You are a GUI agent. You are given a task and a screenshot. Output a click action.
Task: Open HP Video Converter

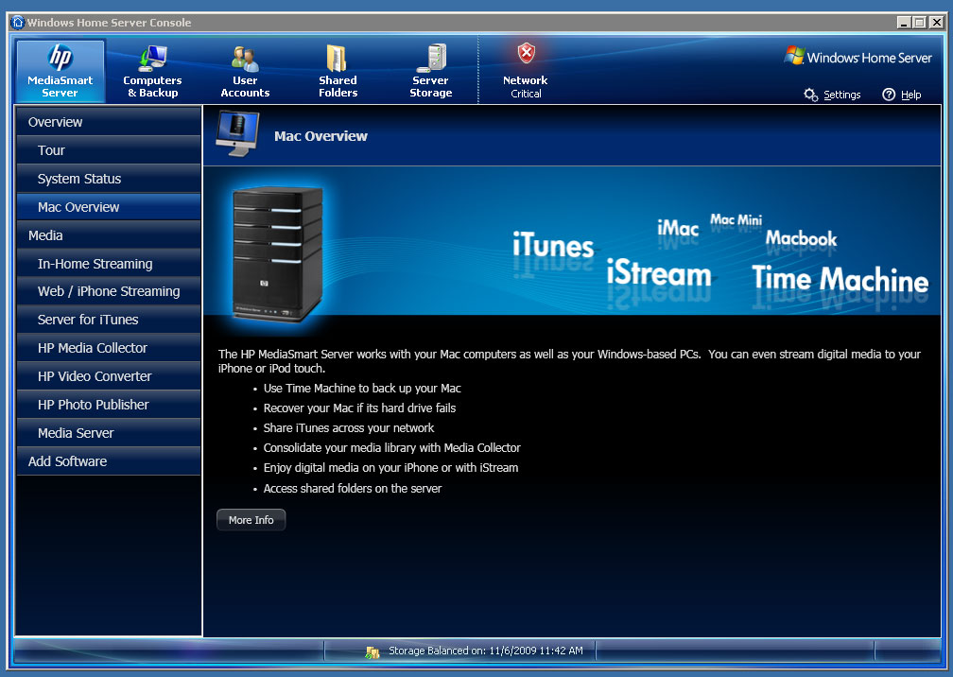[x=108, y=376]
